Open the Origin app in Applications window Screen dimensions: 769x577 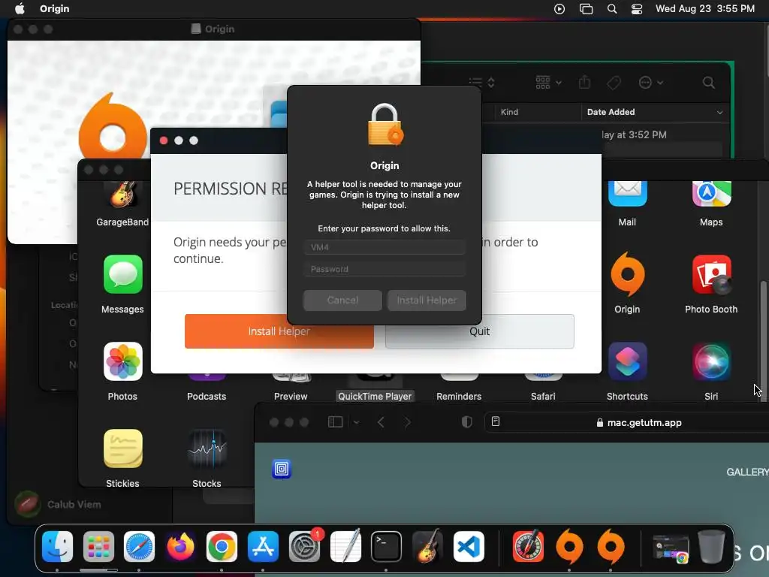tap(627, 274)
